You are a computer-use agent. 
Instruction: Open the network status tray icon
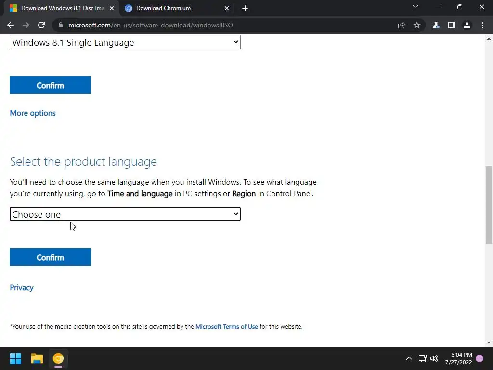(x=423, y=358)
